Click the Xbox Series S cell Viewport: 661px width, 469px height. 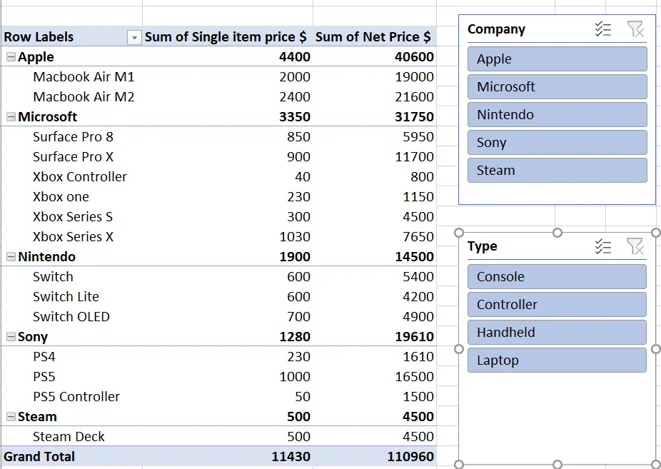point(73,216)
